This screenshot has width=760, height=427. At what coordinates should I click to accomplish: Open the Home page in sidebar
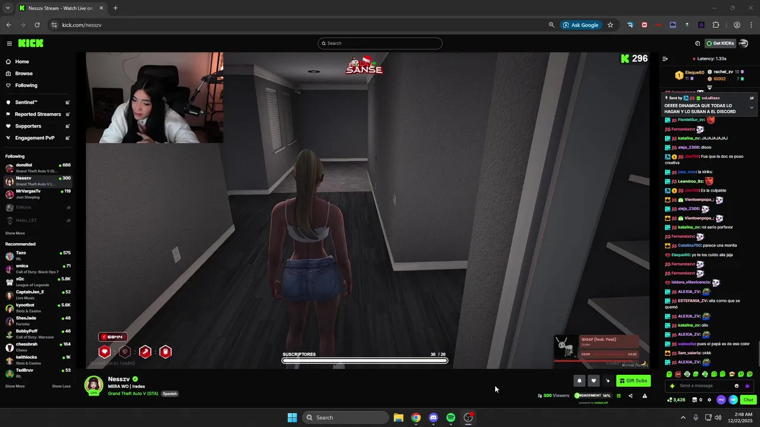coord(37,62)
